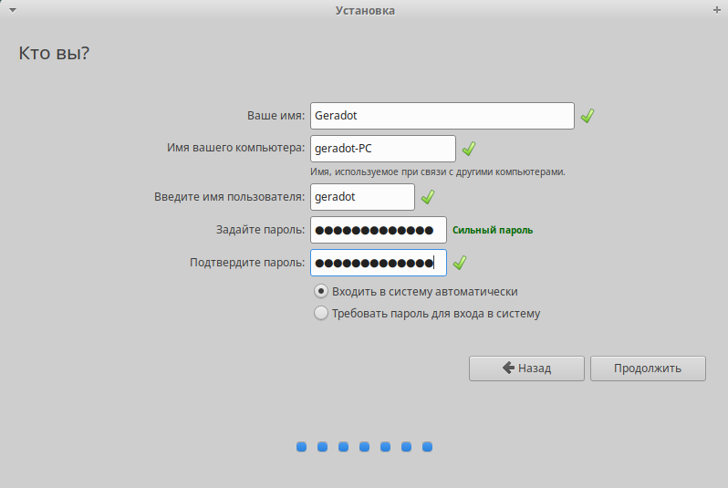Viewport: 728px width, 488px height.
Task: Click the first blue progress dot
Action: click(301, 447)
